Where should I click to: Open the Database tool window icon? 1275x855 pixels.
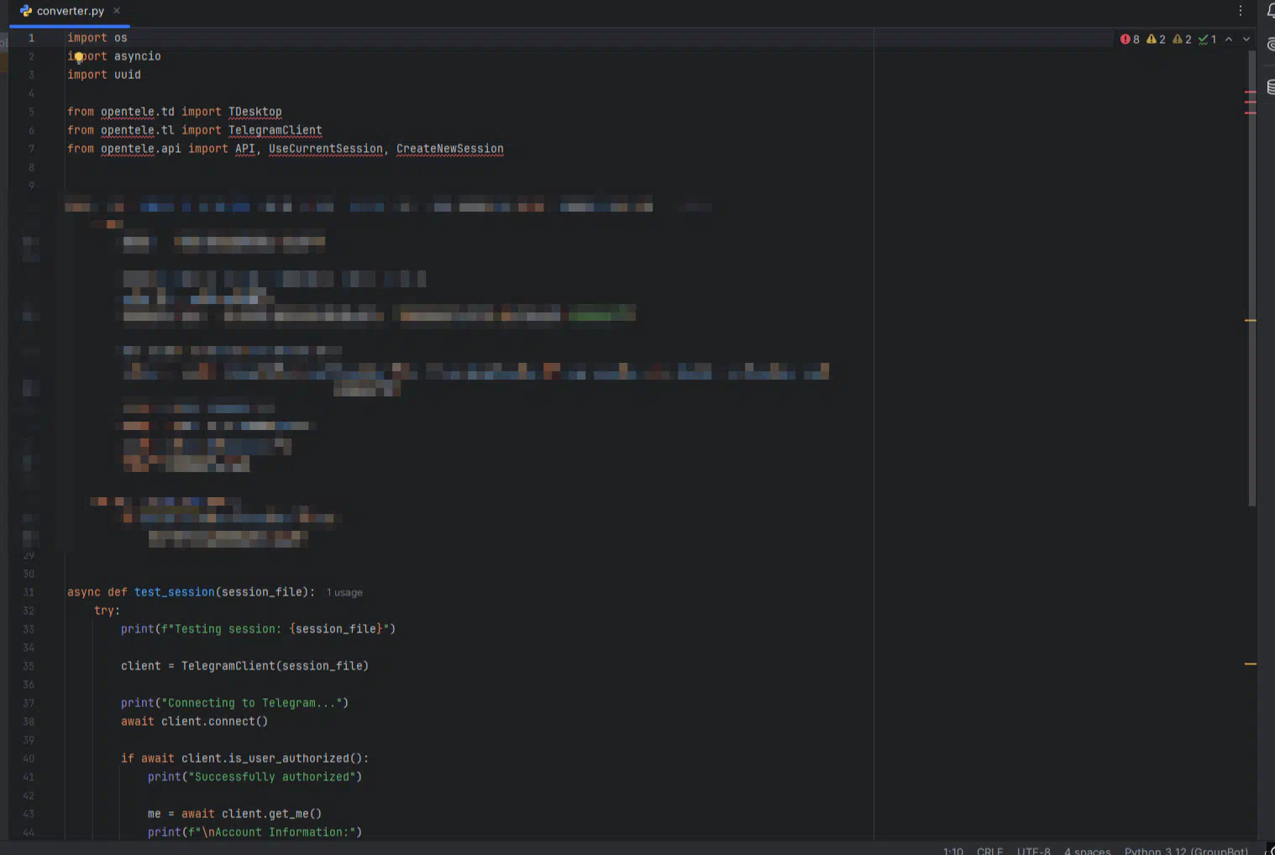tap(1270, 87)
